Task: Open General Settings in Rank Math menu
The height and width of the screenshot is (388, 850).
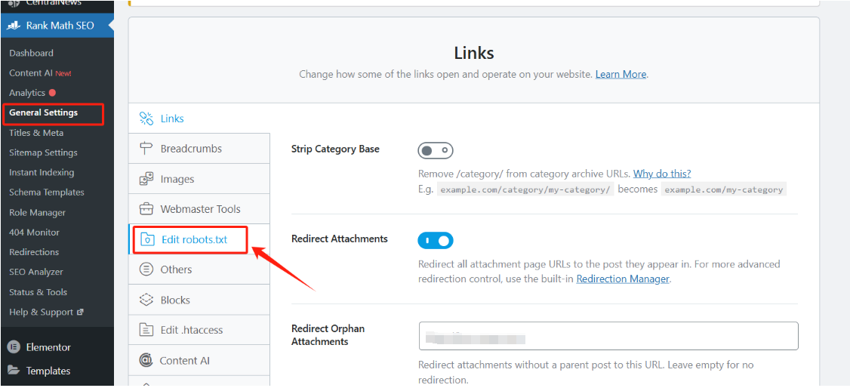Action: click(x=44, y=112)
